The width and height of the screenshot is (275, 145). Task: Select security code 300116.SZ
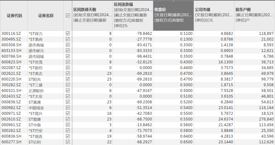point(11,33)
